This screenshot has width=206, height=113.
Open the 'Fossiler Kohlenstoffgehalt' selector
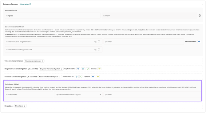point(50,77)
